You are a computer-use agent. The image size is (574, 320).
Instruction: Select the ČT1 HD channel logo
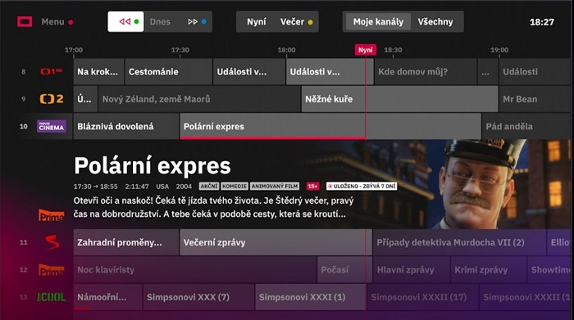[x=51, y=71]
